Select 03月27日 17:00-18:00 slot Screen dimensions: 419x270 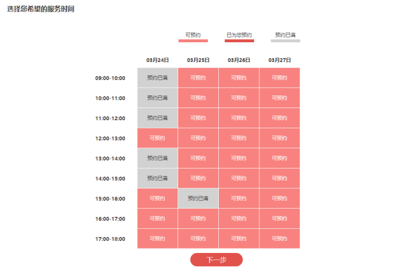(x=279, y=239)
